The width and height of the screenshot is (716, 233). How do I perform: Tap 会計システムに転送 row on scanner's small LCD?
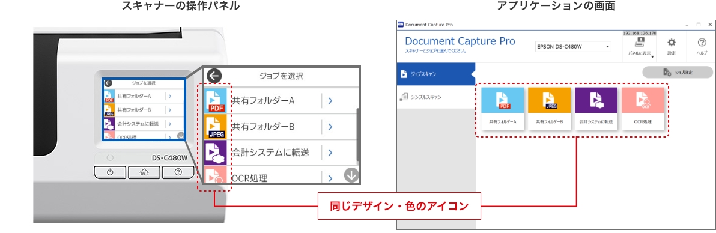[x=144, y=123]
